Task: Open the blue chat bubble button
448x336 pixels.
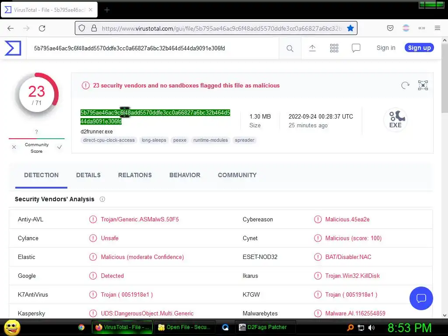Action: pos(421,298)
